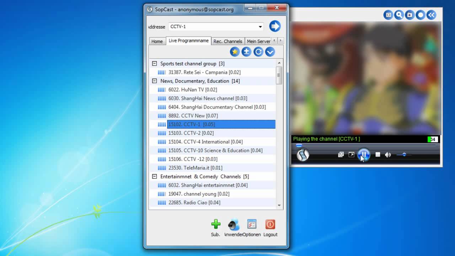Click the channel list scrollbar thumb
The image size is (455, 256).
coord(279,75)
